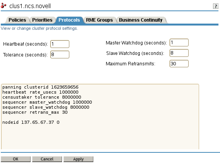Focus the Heartbeat seconds input field
The image size is (220, 164).
coord(60,44)
